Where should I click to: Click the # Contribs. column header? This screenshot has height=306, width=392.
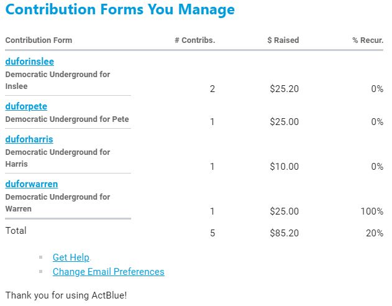194,40
